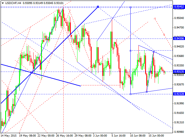Click the 5 Jun 16:00 time label
The height and width of the screenshot is (138, 185).
[119, 136]
